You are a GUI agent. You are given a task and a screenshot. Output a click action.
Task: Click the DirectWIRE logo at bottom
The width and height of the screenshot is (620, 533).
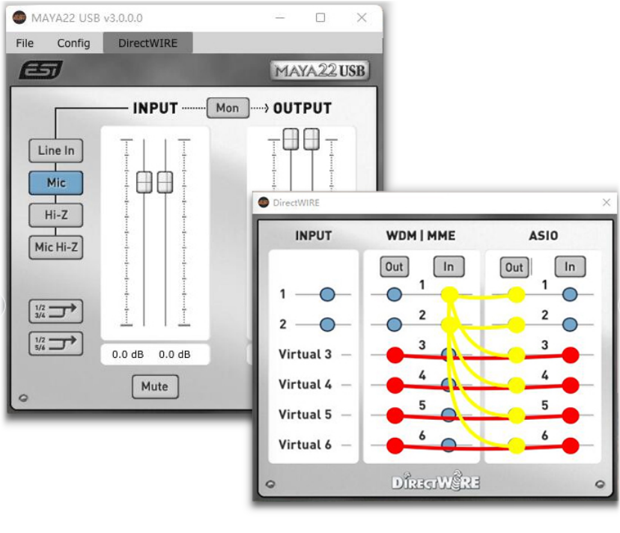pos(436,481)
